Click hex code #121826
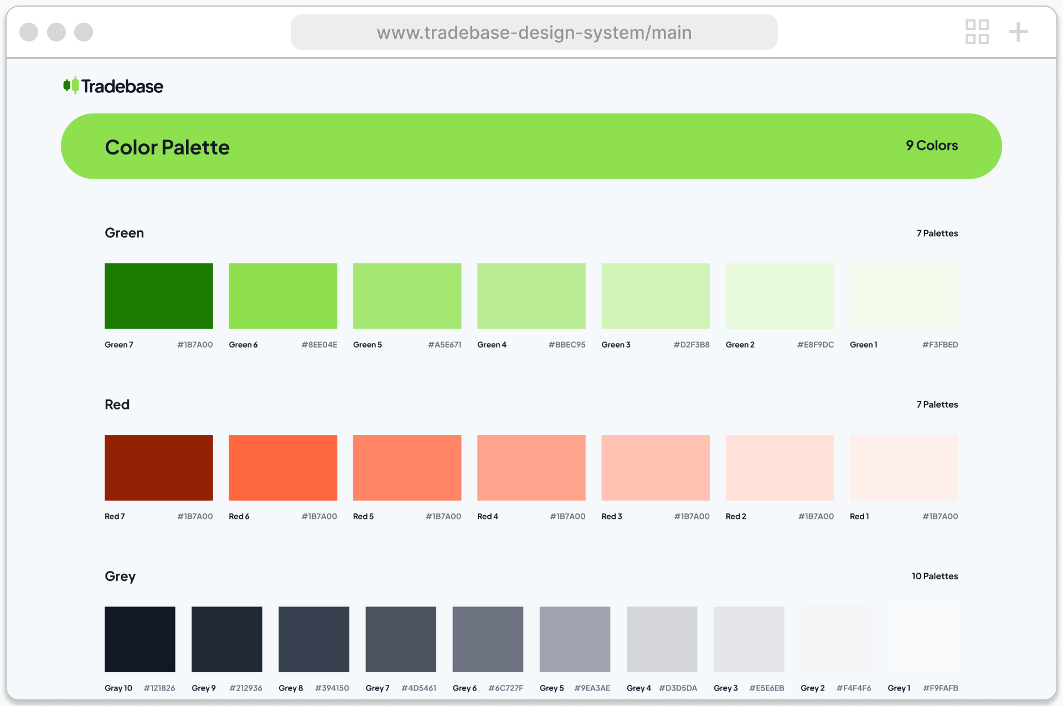 [x=159, y=688]
